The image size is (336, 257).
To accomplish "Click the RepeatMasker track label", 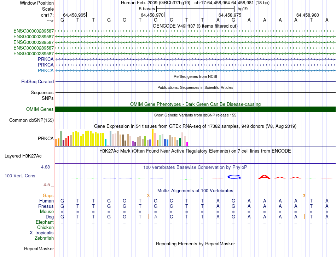I will click(39, 249).
